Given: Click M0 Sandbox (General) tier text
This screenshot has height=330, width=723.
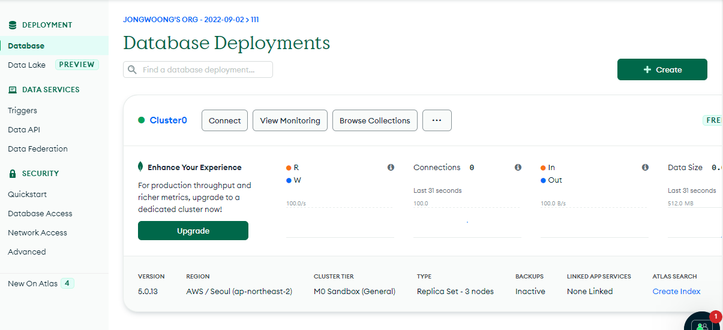Looking at the screenshot, I should tap(355, 291).
